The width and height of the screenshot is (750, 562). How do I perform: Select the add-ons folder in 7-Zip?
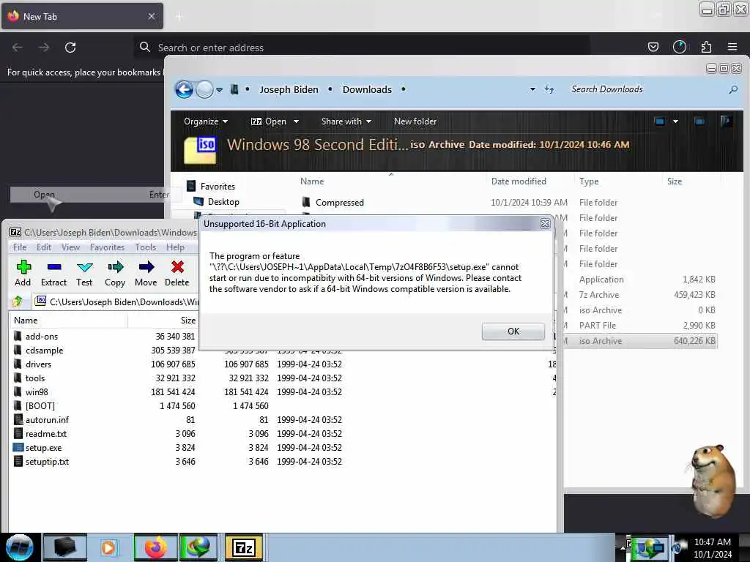point(42,337)
